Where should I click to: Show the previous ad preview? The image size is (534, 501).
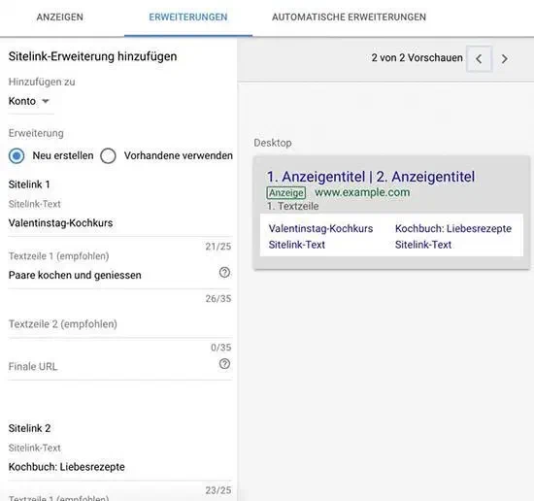click(x=479, y=59)
